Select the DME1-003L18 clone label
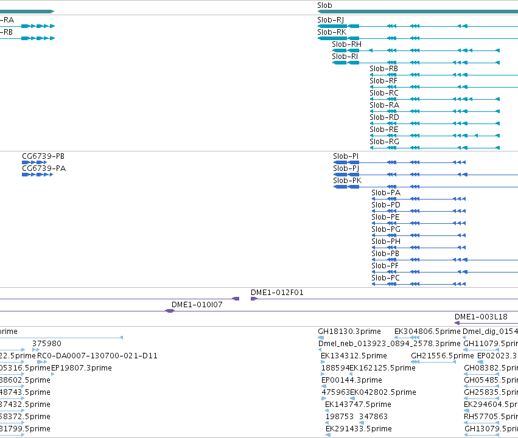Image resolution: width=518 pixels, height=438 pixels. 481,318
